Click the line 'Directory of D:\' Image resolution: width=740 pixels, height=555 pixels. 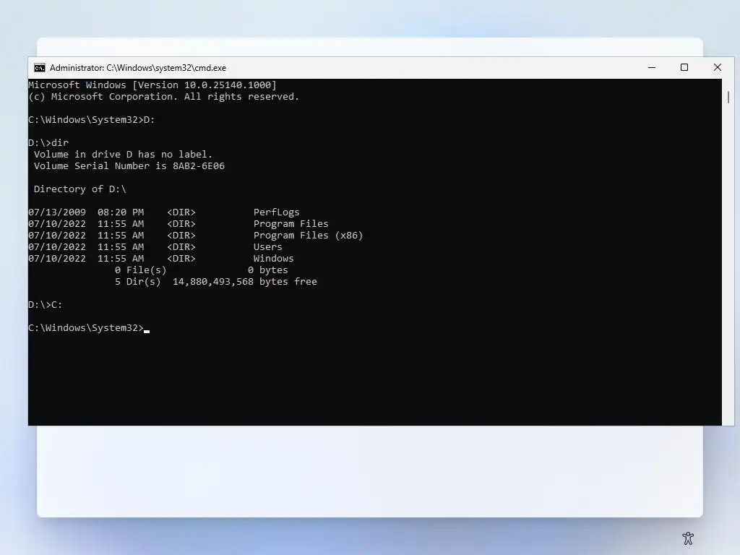[x=79, y=189]
